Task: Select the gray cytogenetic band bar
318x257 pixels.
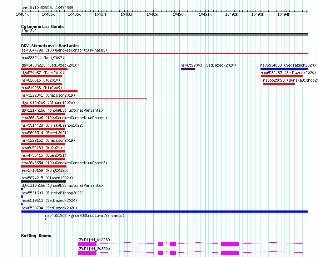Action: (x=164, y=35)
